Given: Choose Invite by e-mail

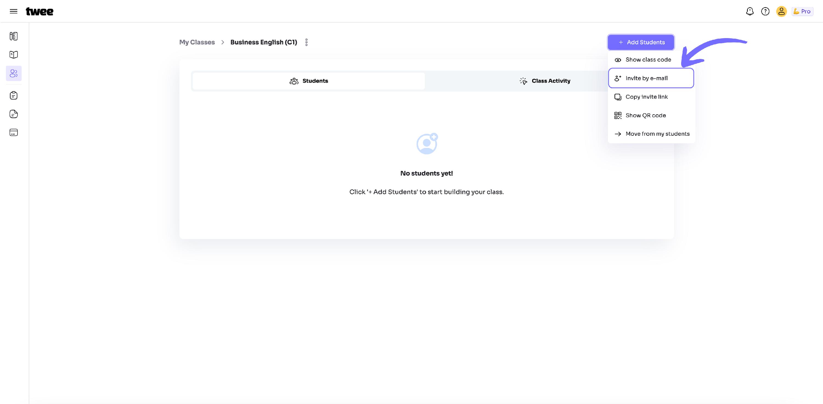Looking at the screenshot, I should (x=651, y=78).
